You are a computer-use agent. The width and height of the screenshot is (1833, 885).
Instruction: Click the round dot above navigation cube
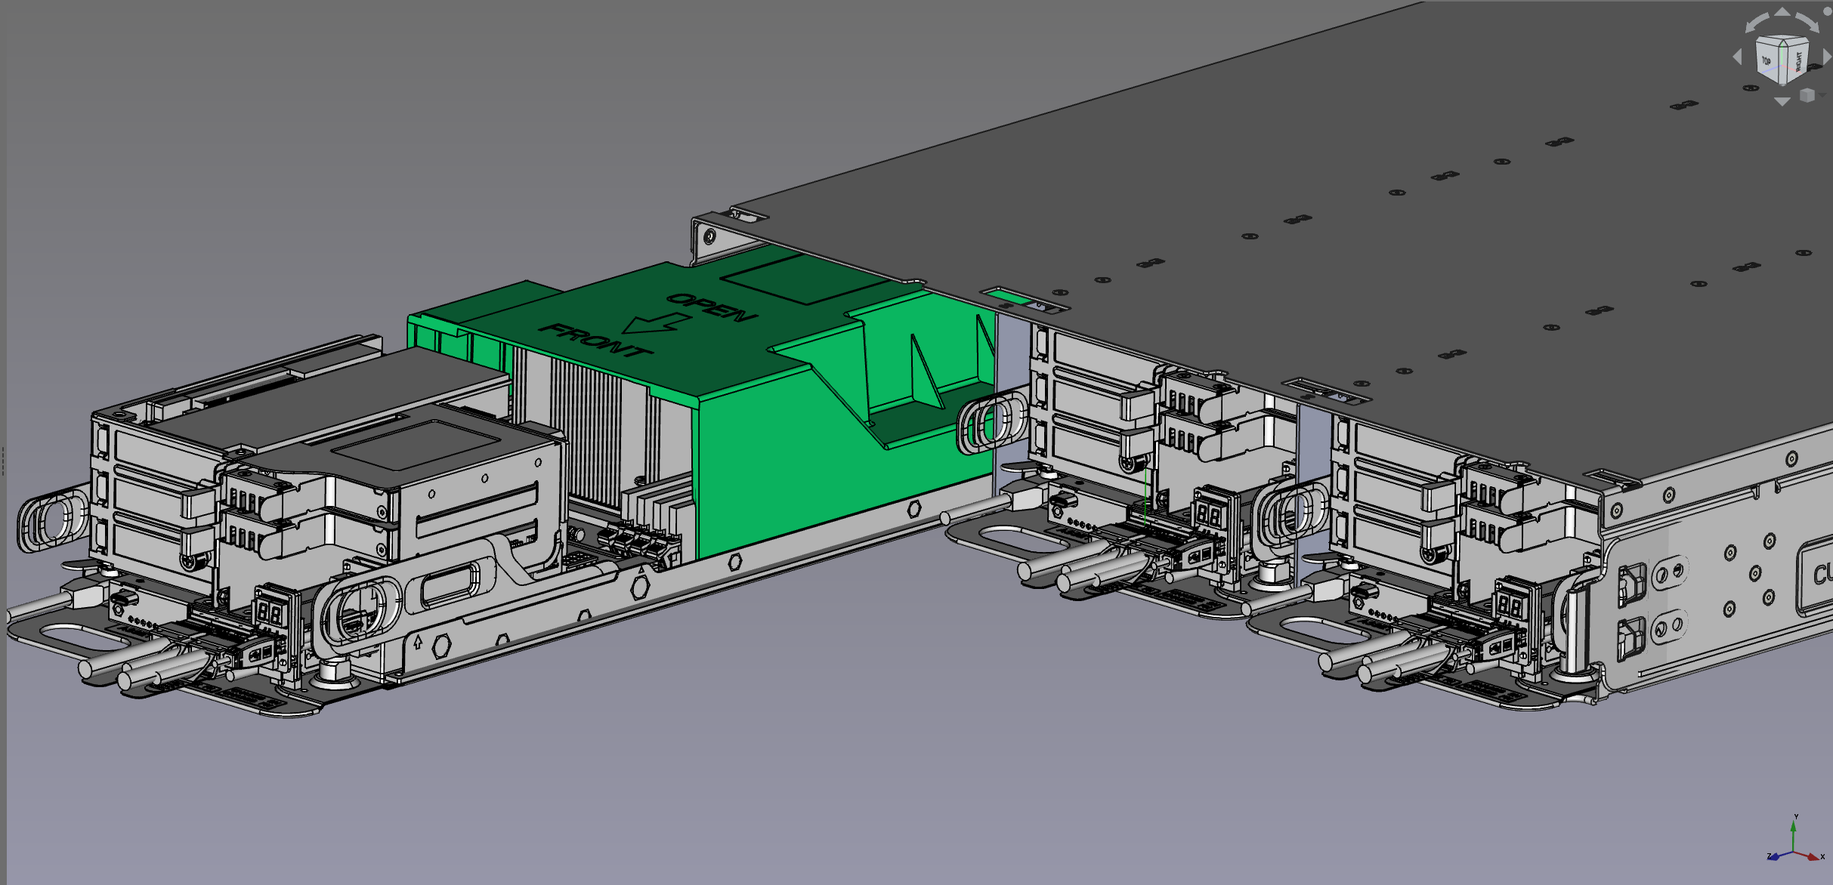pyautogui.click(x=1828, y=11)
